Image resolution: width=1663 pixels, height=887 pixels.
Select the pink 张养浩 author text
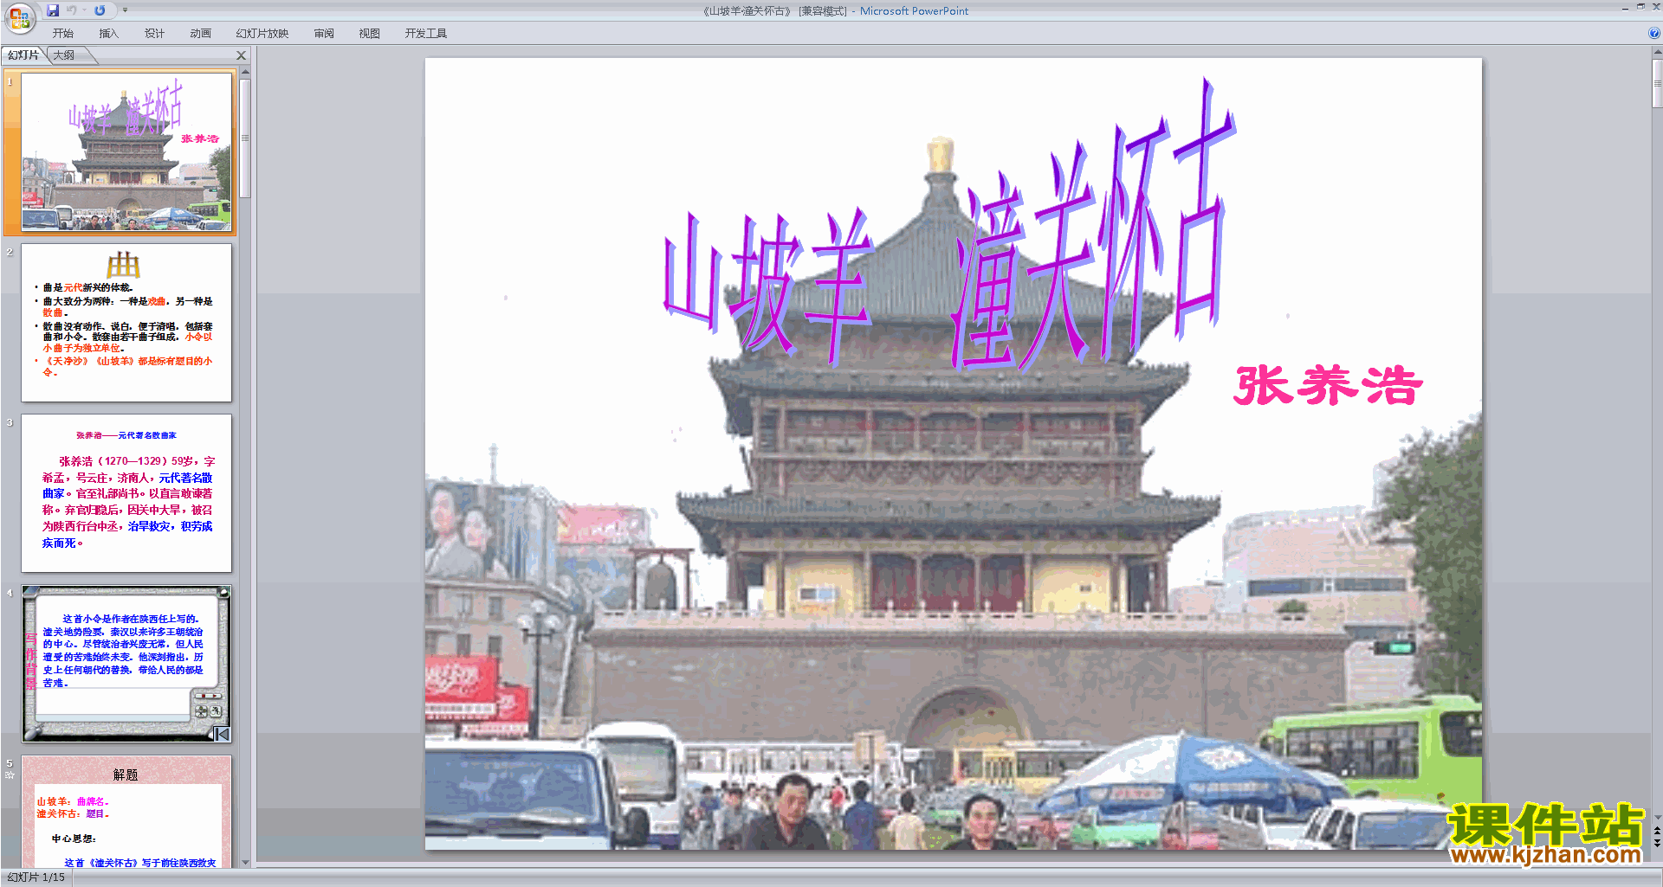(x=1328, y=385)
